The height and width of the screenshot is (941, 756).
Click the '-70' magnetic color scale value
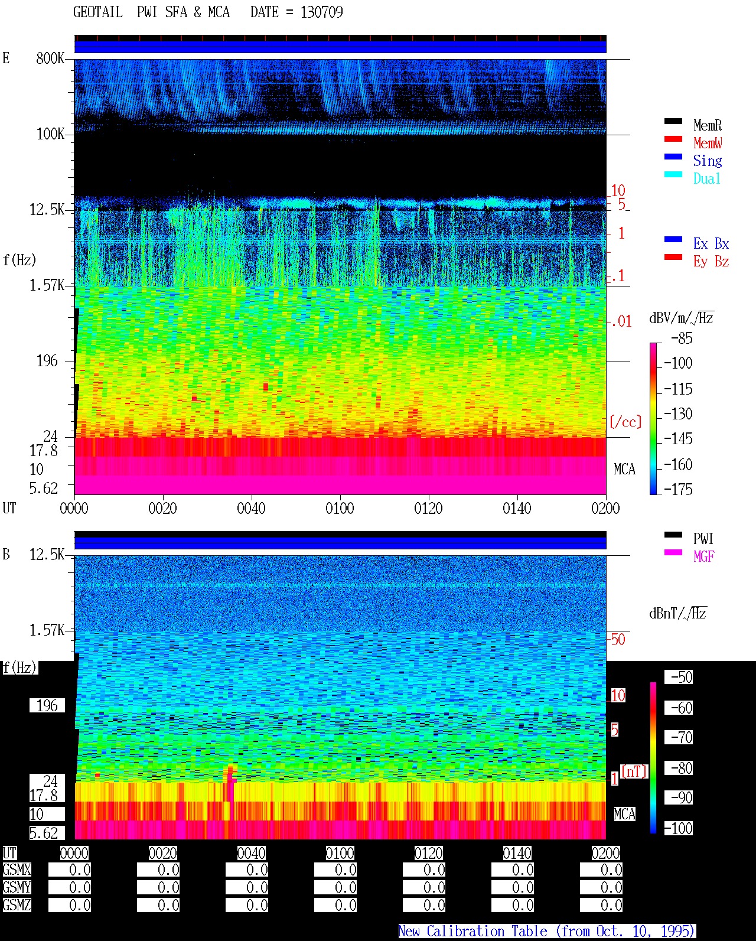679,737
